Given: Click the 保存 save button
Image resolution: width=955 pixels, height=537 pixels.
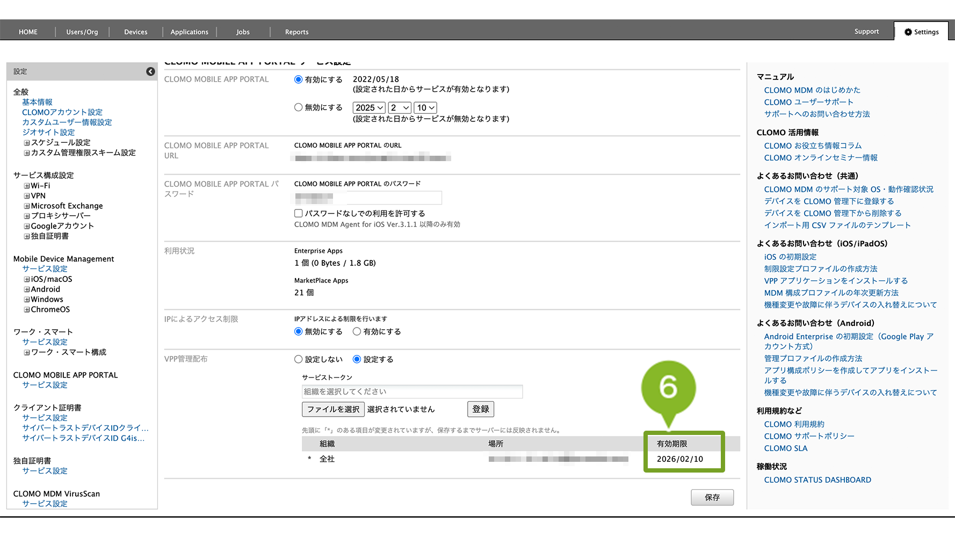Looking at the screenshot, I should point(712,497).
